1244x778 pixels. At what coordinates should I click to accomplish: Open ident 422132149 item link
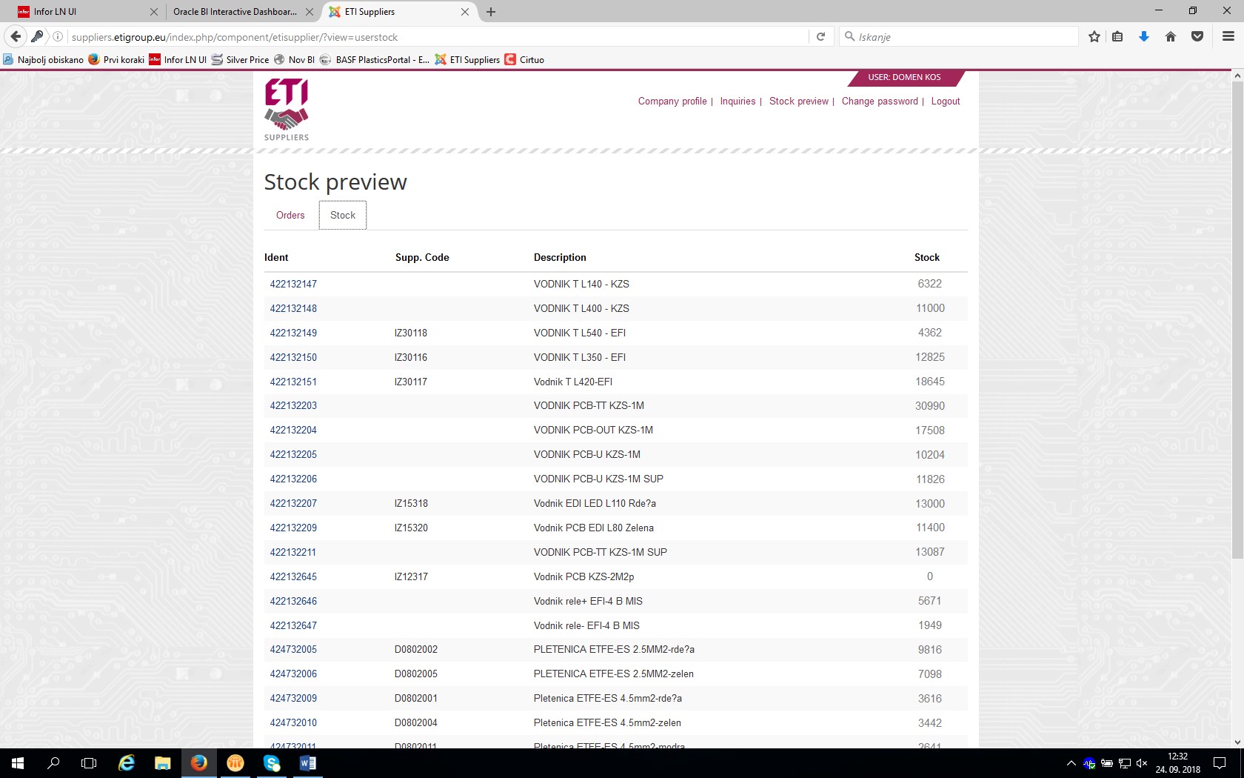pos(293,333)
